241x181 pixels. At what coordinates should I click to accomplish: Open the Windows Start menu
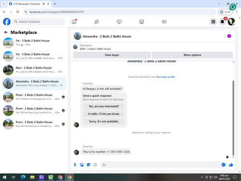4,177
